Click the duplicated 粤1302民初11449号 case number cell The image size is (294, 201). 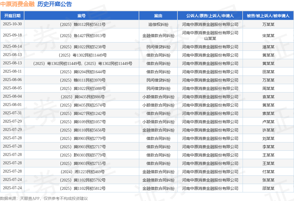(82, 63)
